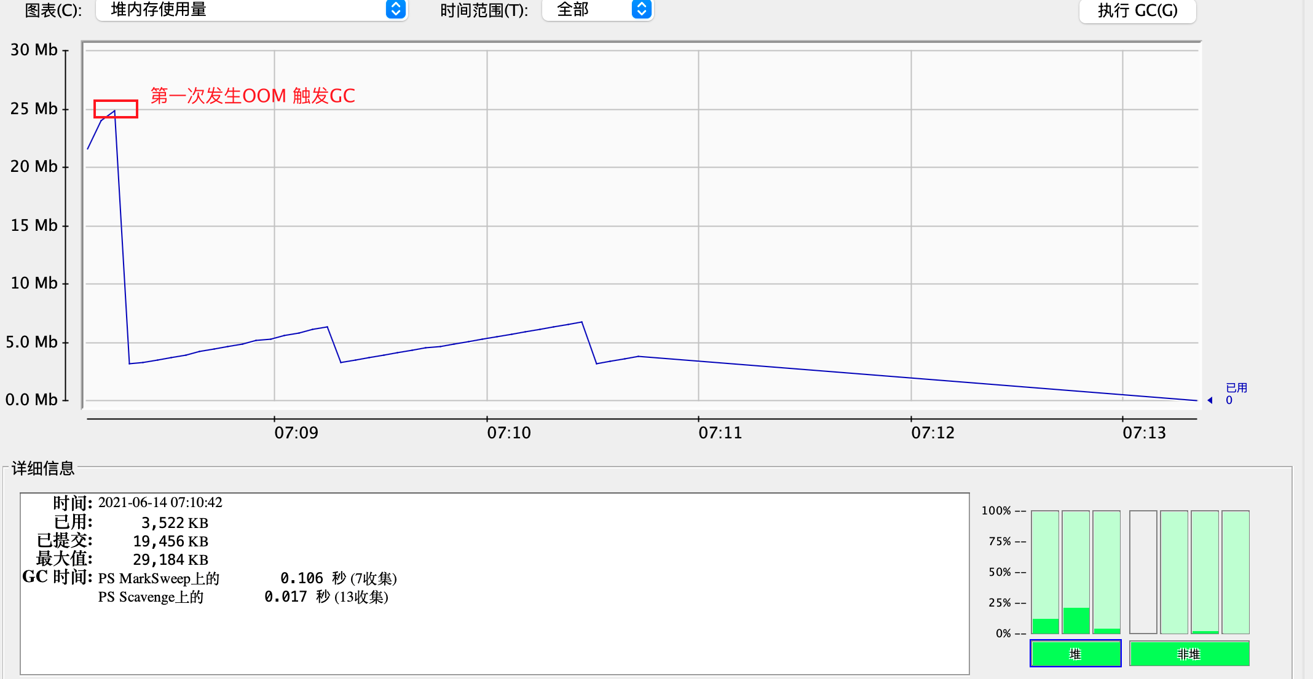
Task: Select the first heap memory pool bar
Action: (x=1045, y=572)
